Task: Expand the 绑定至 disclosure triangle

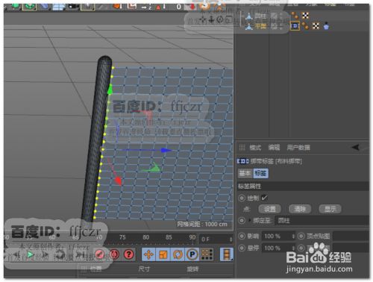Action: click(x=249, y=220)
